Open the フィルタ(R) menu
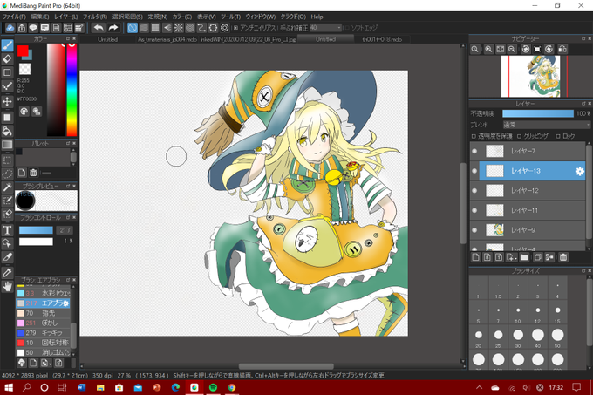 coord(94,17)
